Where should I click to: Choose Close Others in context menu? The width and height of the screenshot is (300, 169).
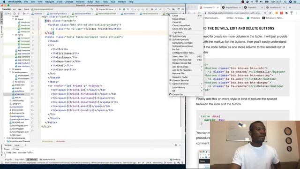pos(186,19)
